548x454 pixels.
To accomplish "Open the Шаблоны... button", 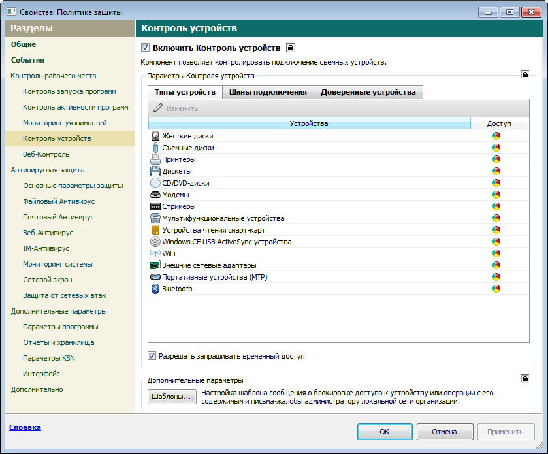I will (172, 397).
